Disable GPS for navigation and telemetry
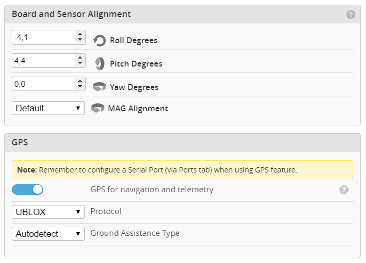366x263 pixels. 27,190
